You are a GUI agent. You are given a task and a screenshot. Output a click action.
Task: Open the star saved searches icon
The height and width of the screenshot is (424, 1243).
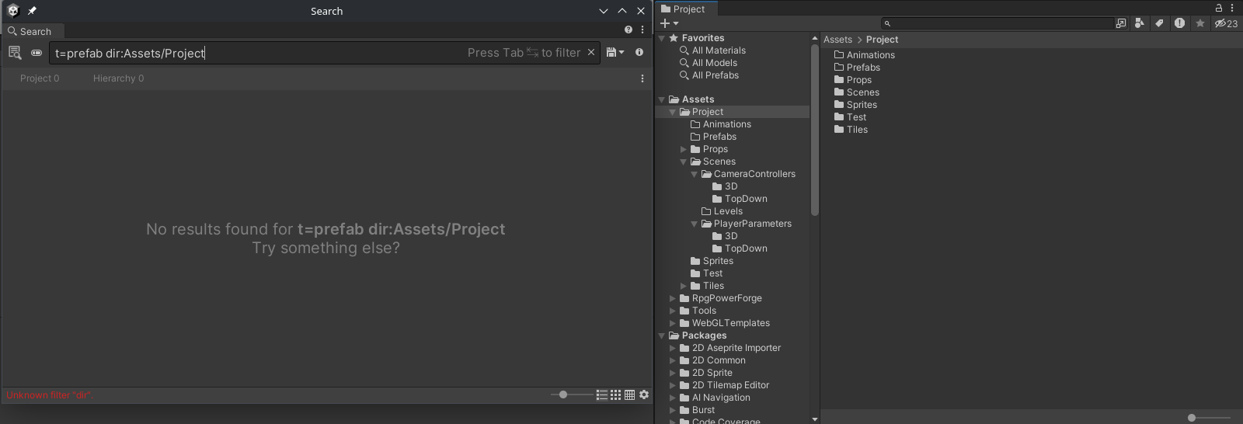tap(1200, 23)
